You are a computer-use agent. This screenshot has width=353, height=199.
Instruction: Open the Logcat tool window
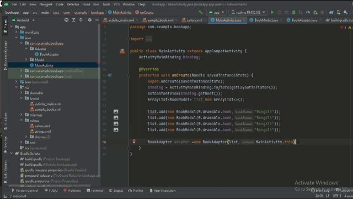click(116, 191)
